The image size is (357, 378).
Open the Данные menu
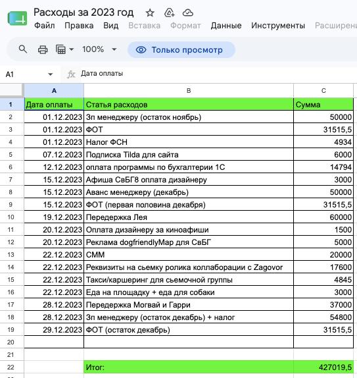point(226,26)
